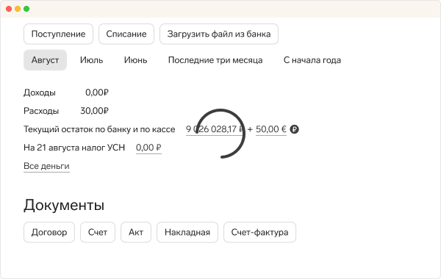
Task: Switch to the Июль tab
Action: (91, 60)
